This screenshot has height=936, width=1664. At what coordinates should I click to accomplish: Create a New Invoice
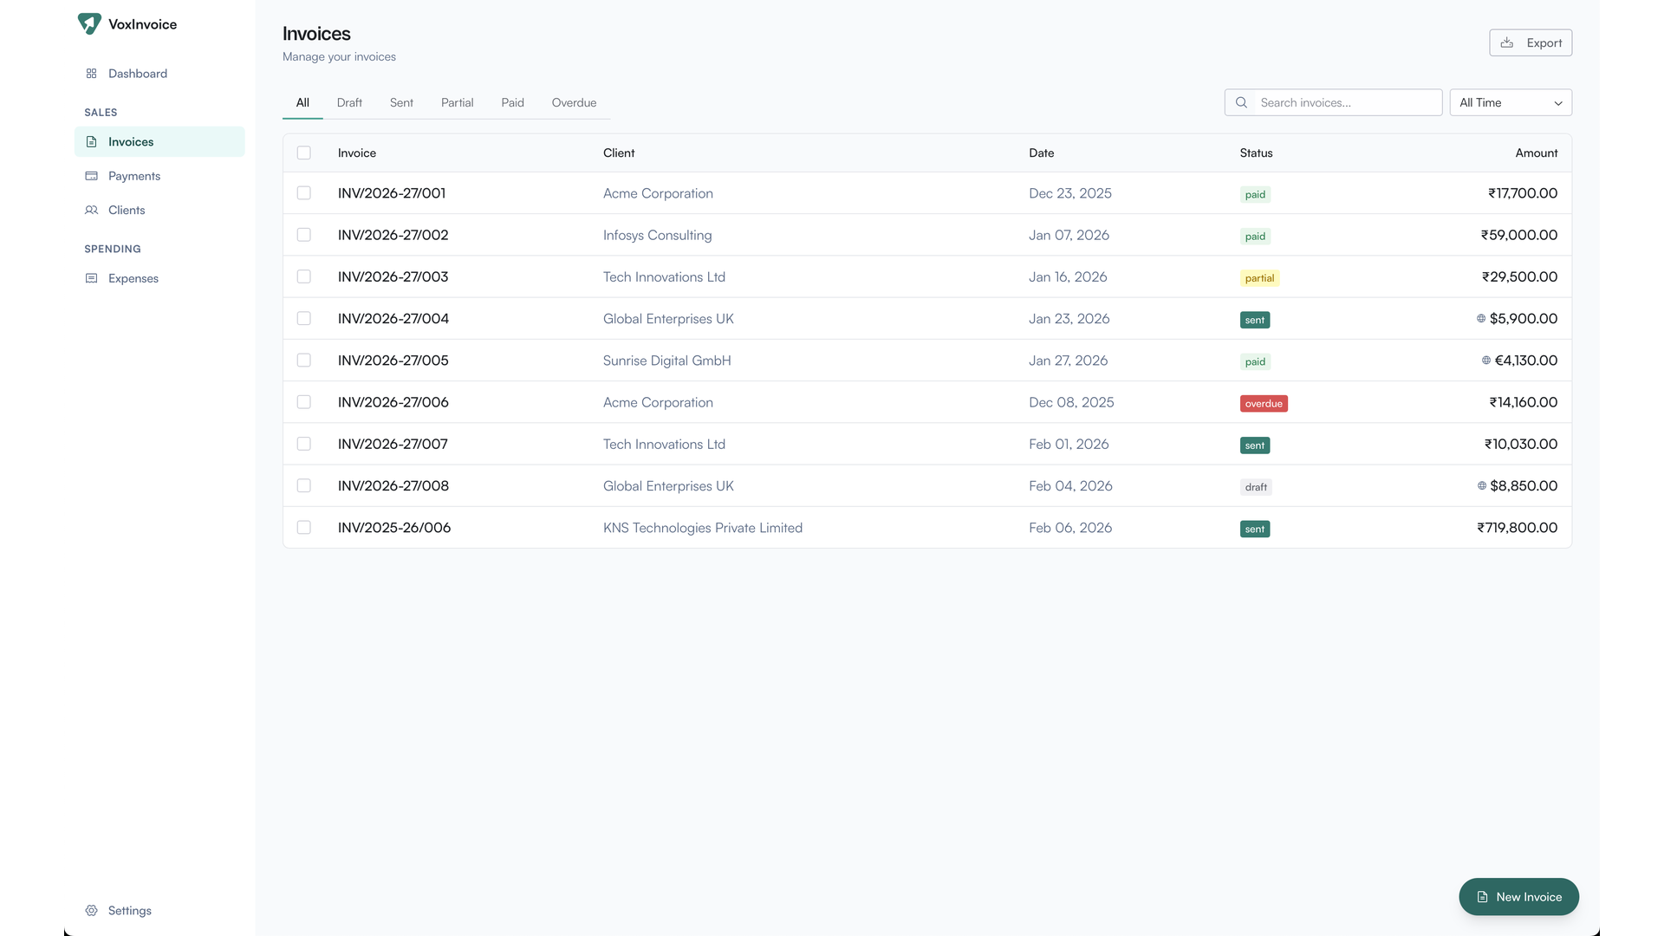(x=1518, y=897)
